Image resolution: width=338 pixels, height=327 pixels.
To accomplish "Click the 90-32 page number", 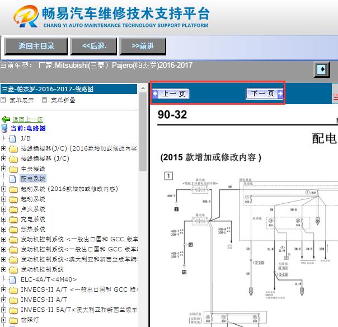I will pos(172,115).
